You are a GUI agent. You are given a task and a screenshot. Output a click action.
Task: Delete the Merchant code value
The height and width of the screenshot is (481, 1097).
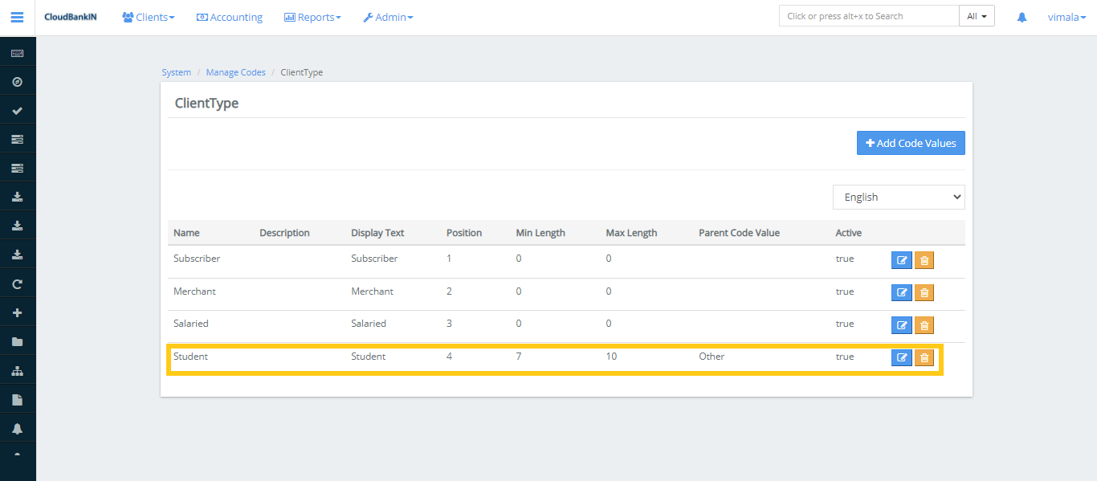924,292
